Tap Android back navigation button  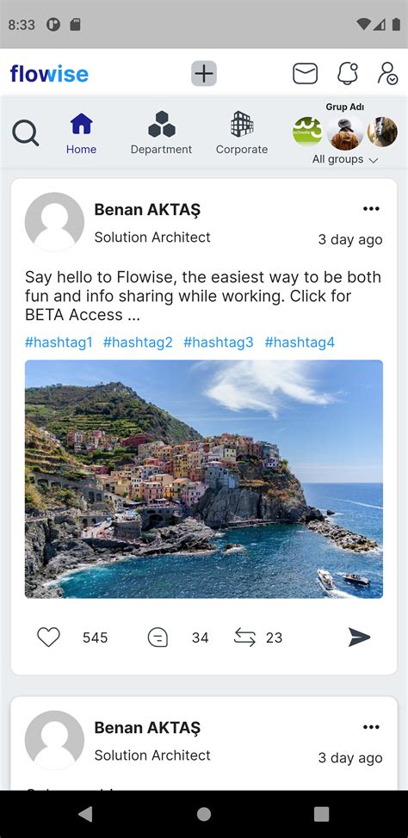(85, 814)
